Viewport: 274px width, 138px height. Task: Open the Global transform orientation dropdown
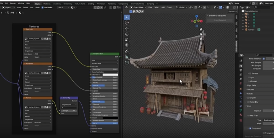(182, 7)
